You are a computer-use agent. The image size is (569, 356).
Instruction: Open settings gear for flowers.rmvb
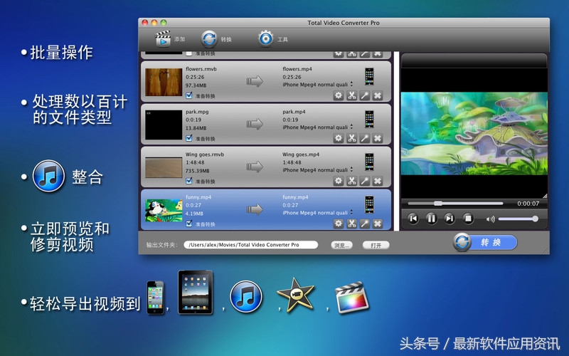click(x=339, y=95)
